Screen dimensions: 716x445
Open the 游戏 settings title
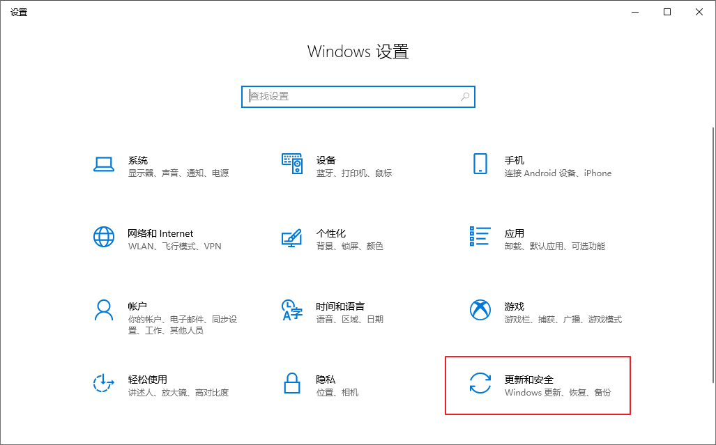[x=515, y=306]
